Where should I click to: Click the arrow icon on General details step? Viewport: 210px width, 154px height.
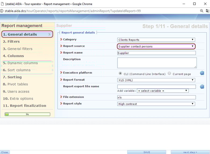pyautogui.click(x=49, y=34)
